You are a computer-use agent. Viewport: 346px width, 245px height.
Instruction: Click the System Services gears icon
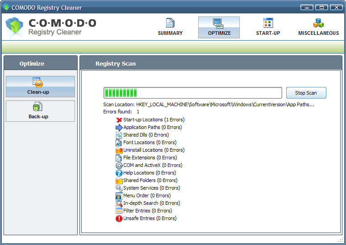point(119,188)
